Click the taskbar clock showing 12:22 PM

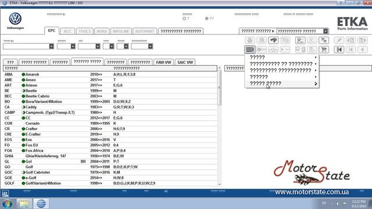click(359, 204)
